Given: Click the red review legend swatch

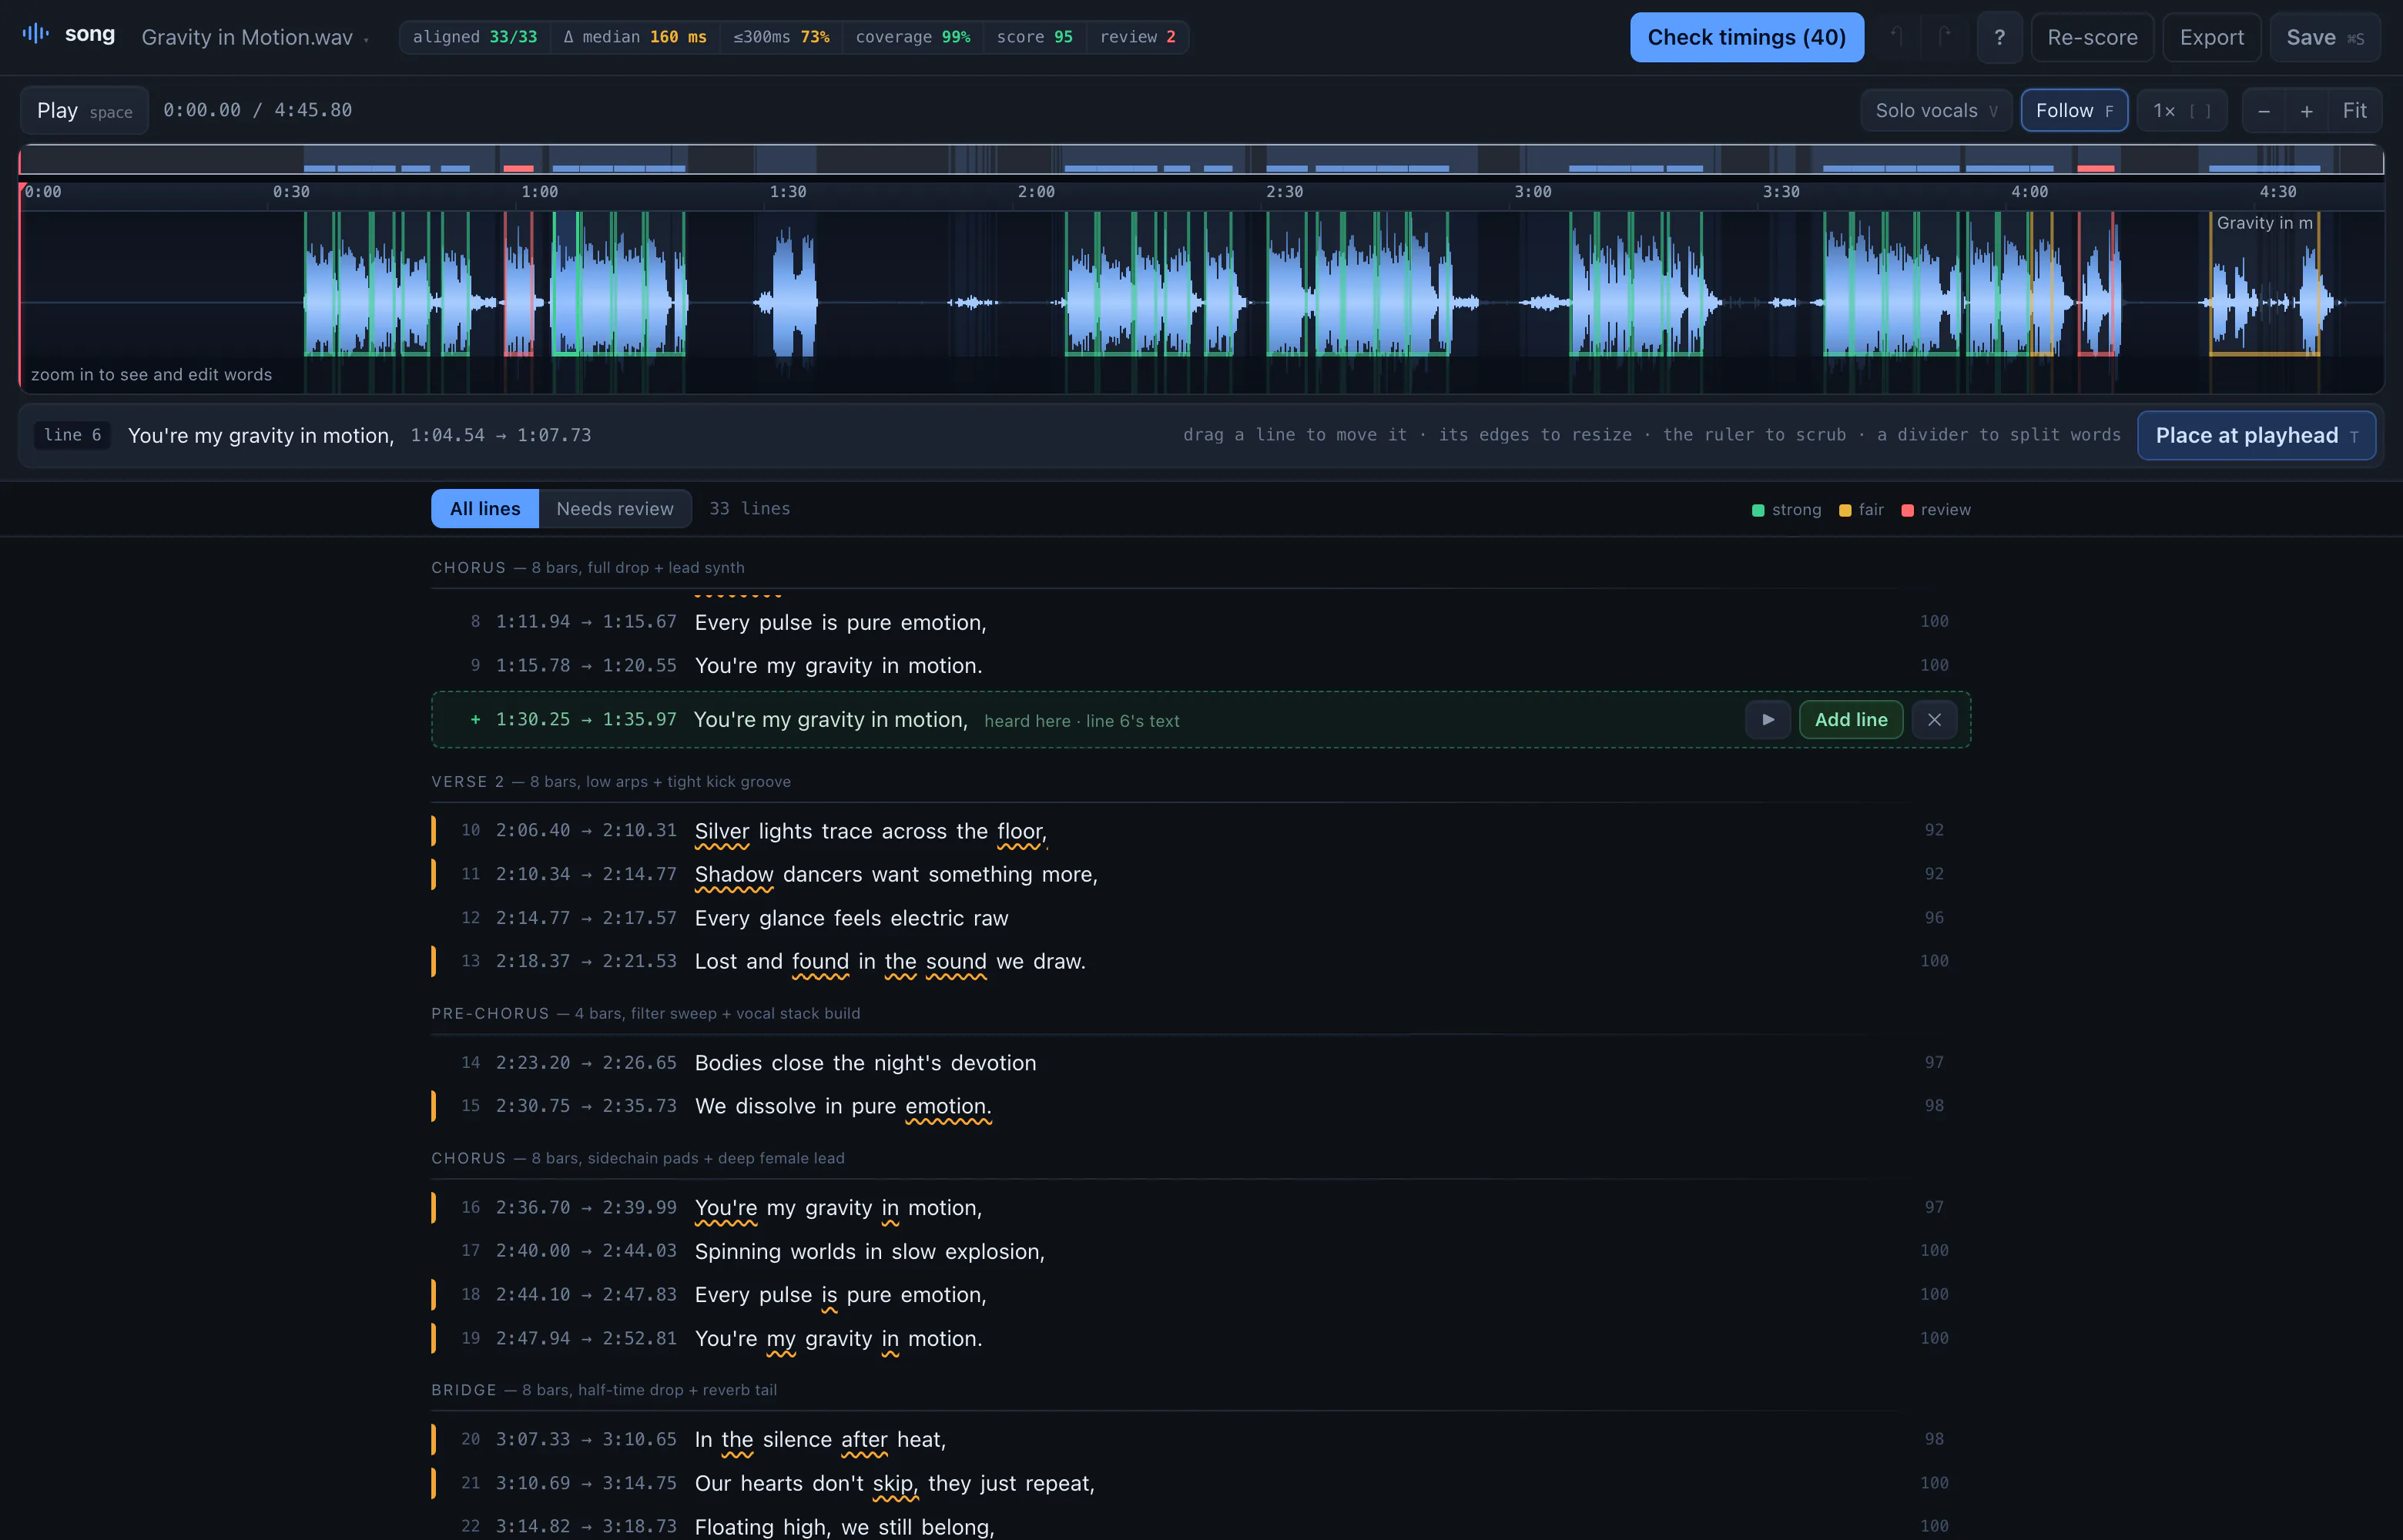Looking at the screenshot, I should pyautogui.click(x=1906, y=510).
